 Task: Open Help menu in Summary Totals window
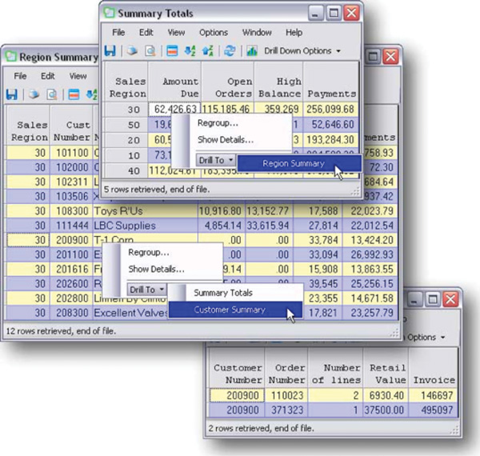[294, 33]
